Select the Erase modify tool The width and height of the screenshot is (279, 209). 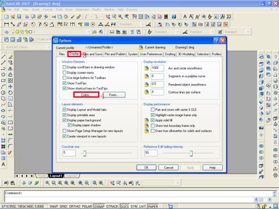coord(10,57)
